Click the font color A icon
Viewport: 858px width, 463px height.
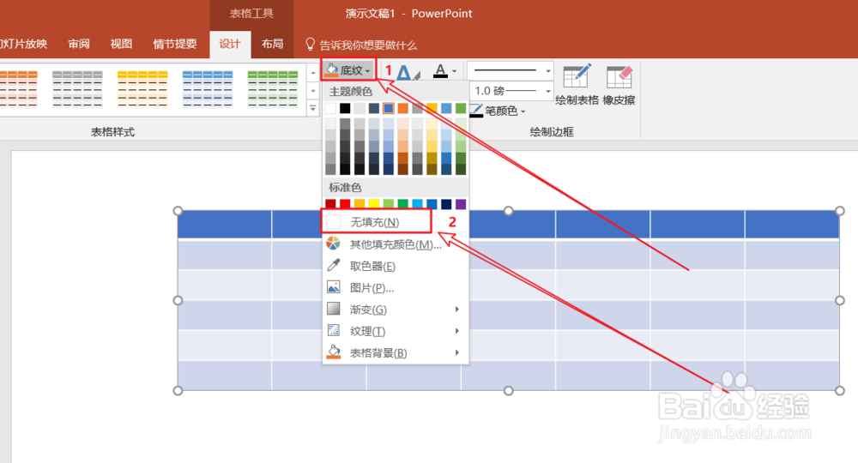[440, 70]
